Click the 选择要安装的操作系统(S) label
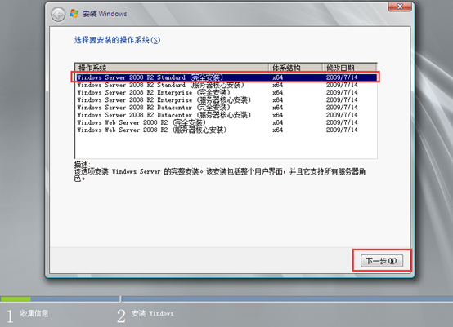 [x=117, y=40]
